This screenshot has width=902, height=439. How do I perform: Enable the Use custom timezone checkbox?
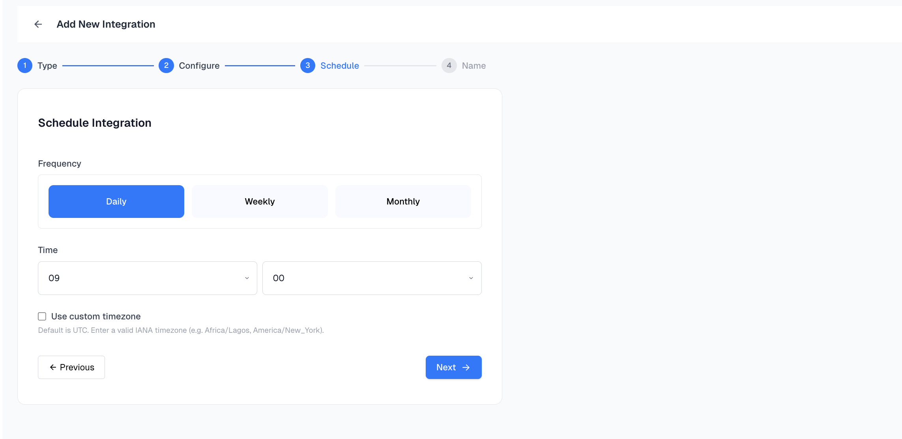pyautogui.click(x=42, y=316)
